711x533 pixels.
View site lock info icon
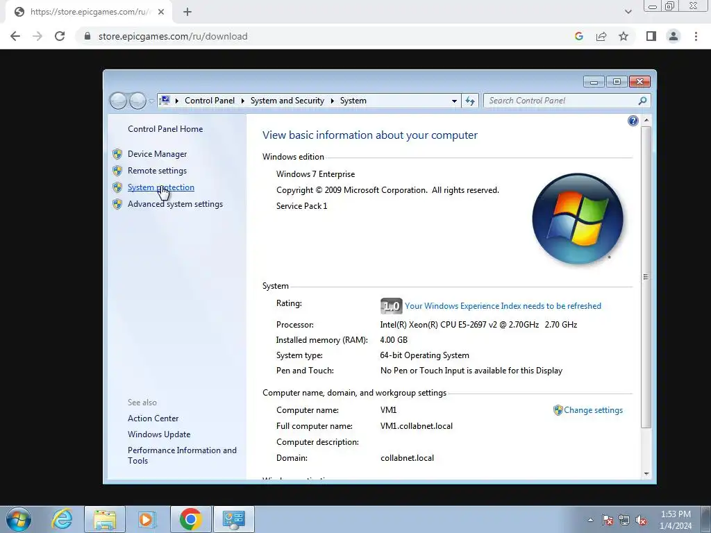(x=87, y=36)
